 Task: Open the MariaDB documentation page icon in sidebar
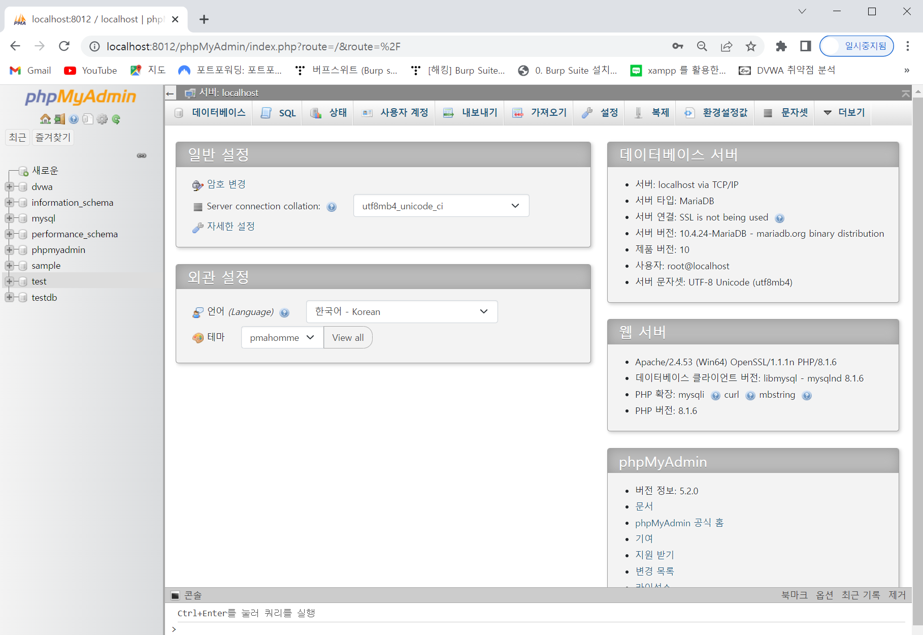87,119
